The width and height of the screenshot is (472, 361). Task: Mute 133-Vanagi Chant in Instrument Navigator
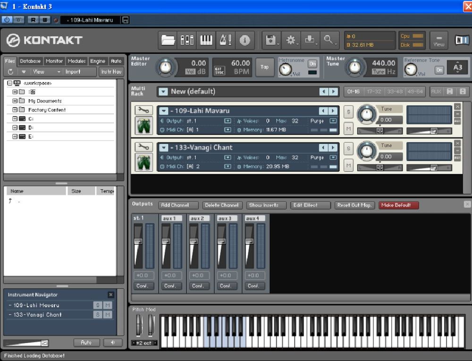coord(108,315)
